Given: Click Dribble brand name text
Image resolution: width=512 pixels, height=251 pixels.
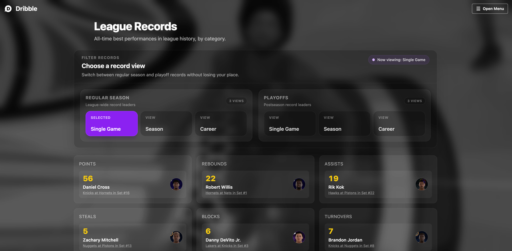Looking at the screenshot, I should (26, 9).
